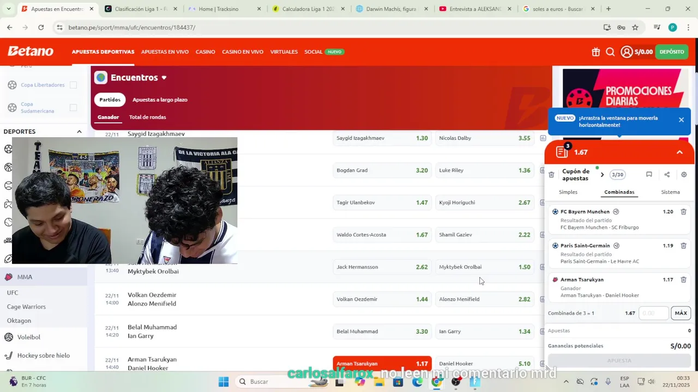Viewport: 698px width, 392px height.
Task: Click the browser address bar
Action: click(x=327, y=27)
